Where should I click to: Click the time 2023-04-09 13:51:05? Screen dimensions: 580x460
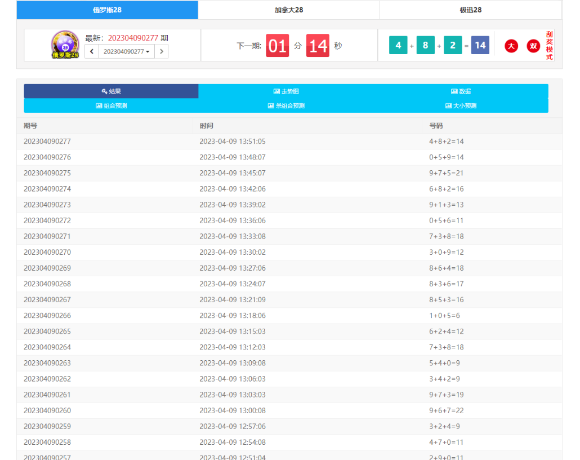tap(233, 141)
